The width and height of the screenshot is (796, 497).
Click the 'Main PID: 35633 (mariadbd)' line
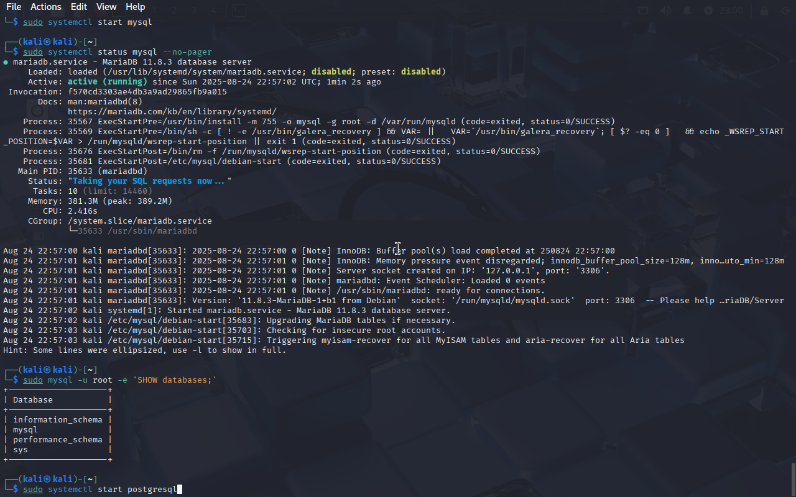click(x=83, y=171)
